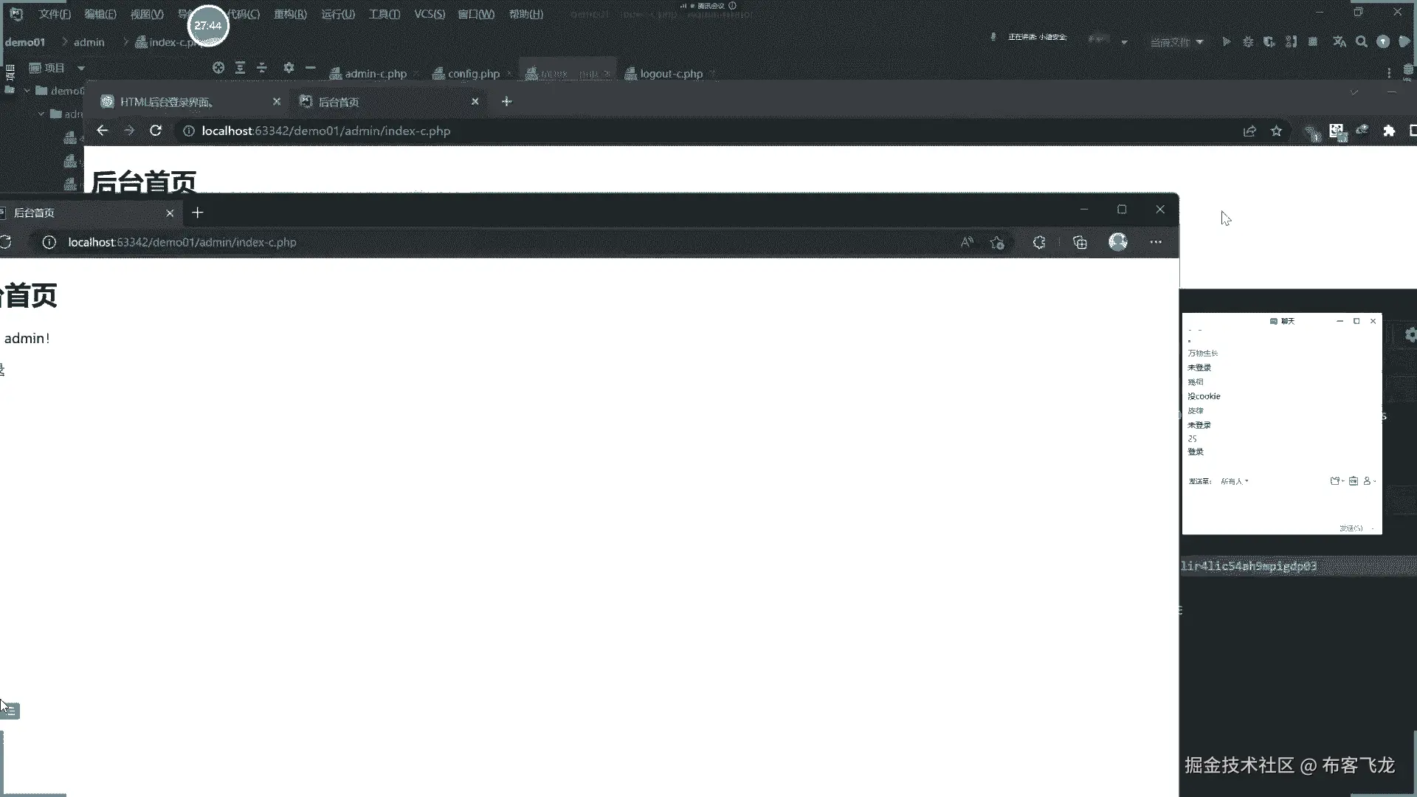Open the 运行(U) menu

tap(338, 14)
